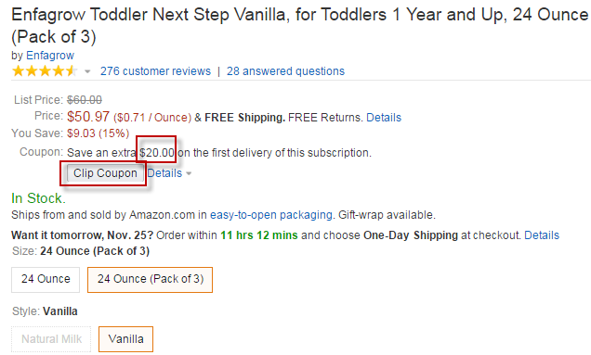
Task: Click the arrow beside coupon Details
Action: click(189, 173)
